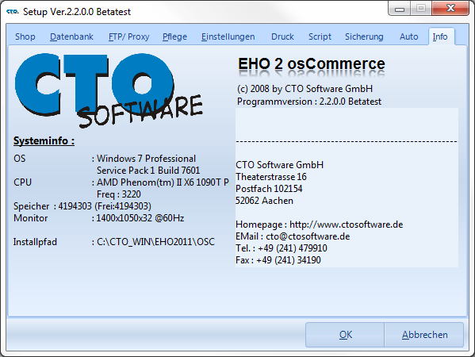Click the CTO icon in title bar
Viewport: 475px width, 357px height.
13,12
